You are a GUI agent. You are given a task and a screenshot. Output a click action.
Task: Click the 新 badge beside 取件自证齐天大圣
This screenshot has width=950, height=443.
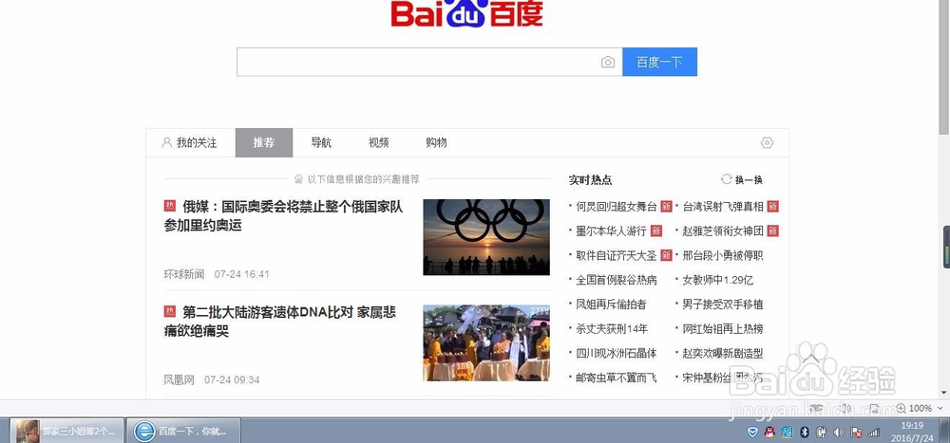667,255
